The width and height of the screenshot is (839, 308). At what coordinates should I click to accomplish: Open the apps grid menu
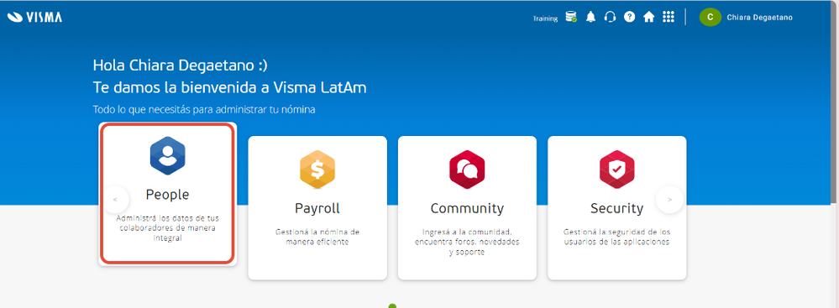[669, 17]
